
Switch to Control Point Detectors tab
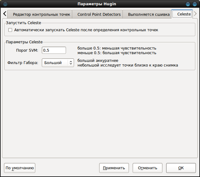(97, 14)
